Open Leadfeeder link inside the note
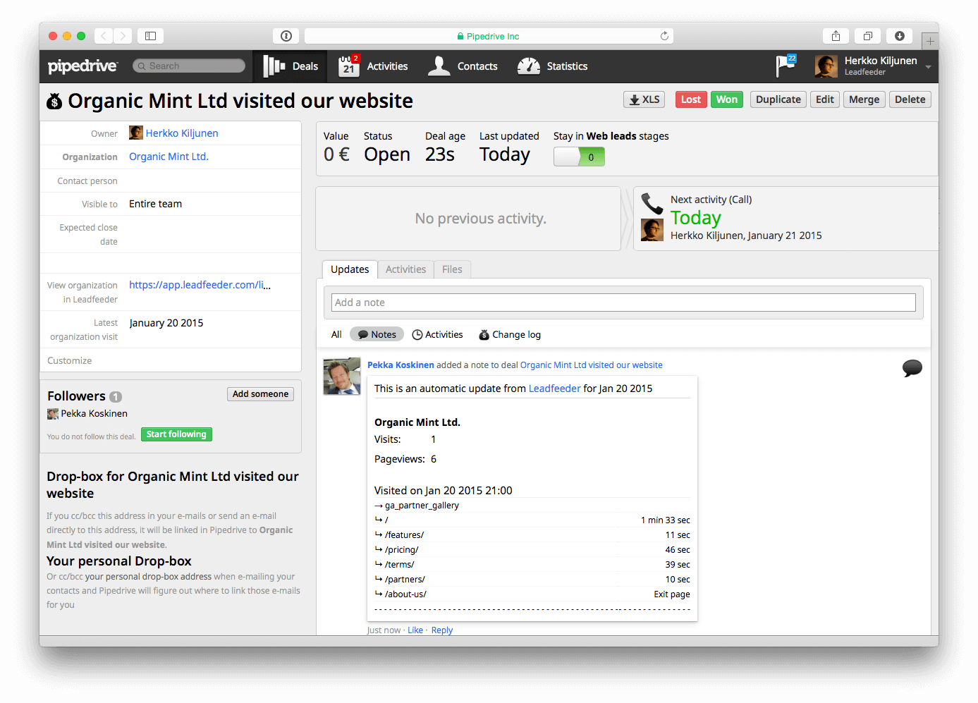 pyautogui.click(x=555, y=389)
